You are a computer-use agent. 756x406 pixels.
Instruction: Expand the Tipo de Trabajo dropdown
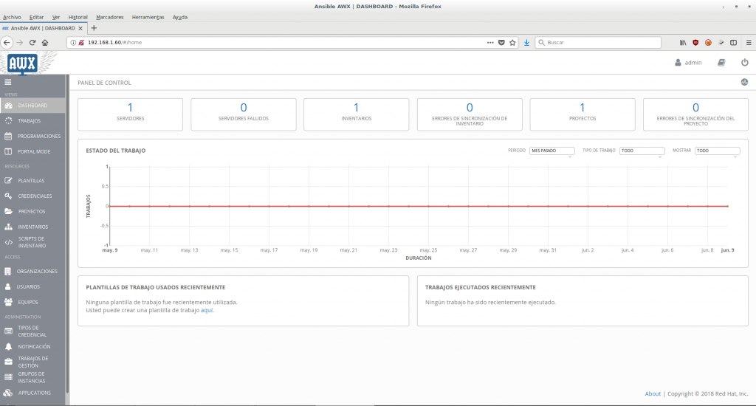[x=642, y=151]
